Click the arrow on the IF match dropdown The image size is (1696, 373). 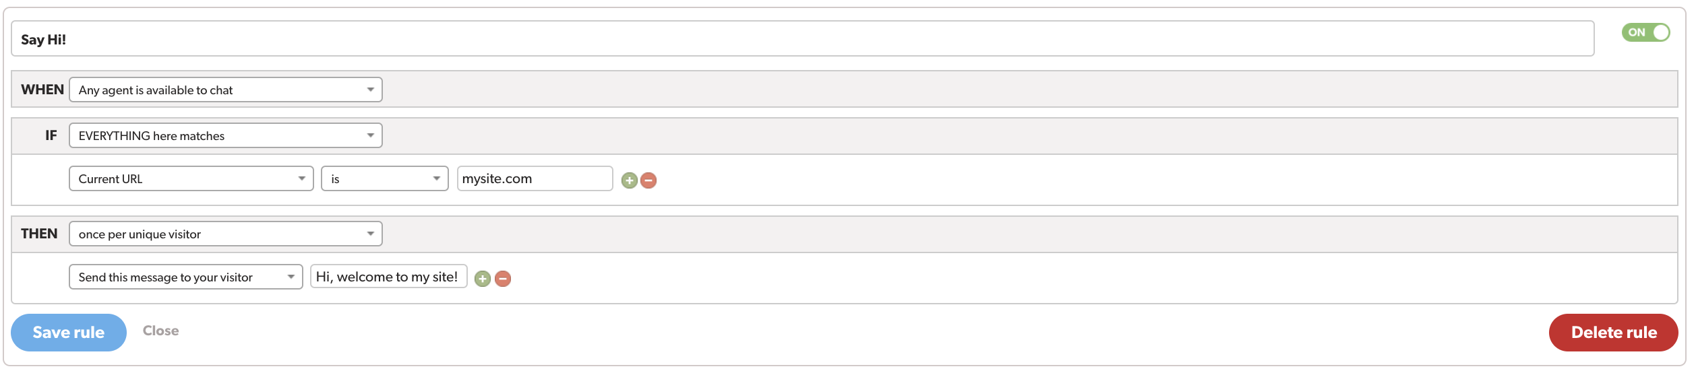pos(370,135)
